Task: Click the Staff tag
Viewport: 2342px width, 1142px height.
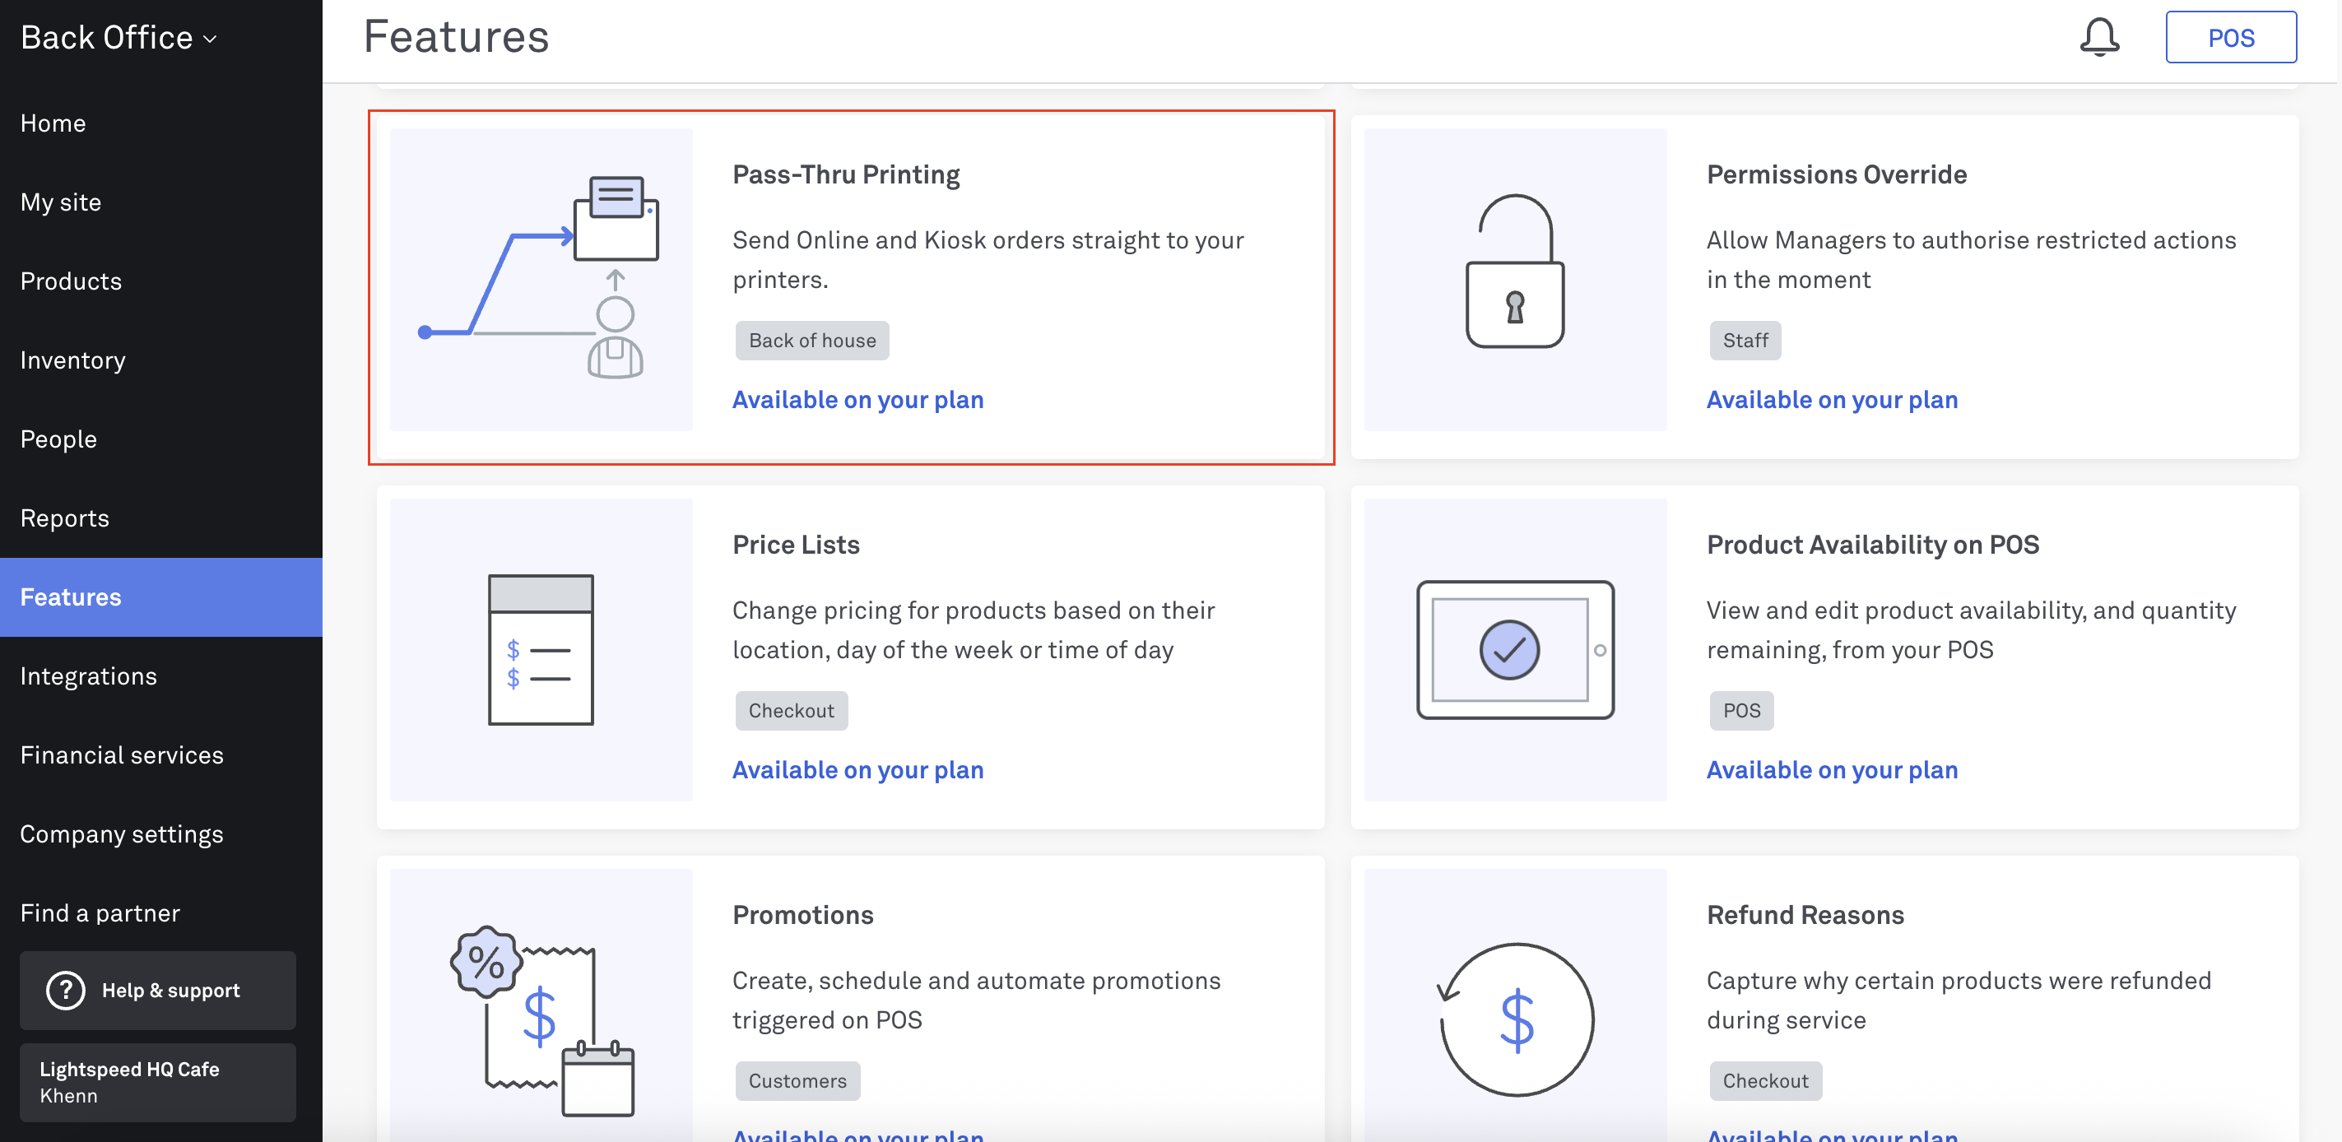Action: point(1745,340)
